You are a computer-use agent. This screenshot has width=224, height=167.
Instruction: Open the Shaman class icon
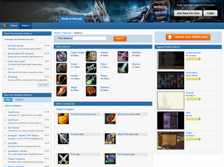click(91, 91)
